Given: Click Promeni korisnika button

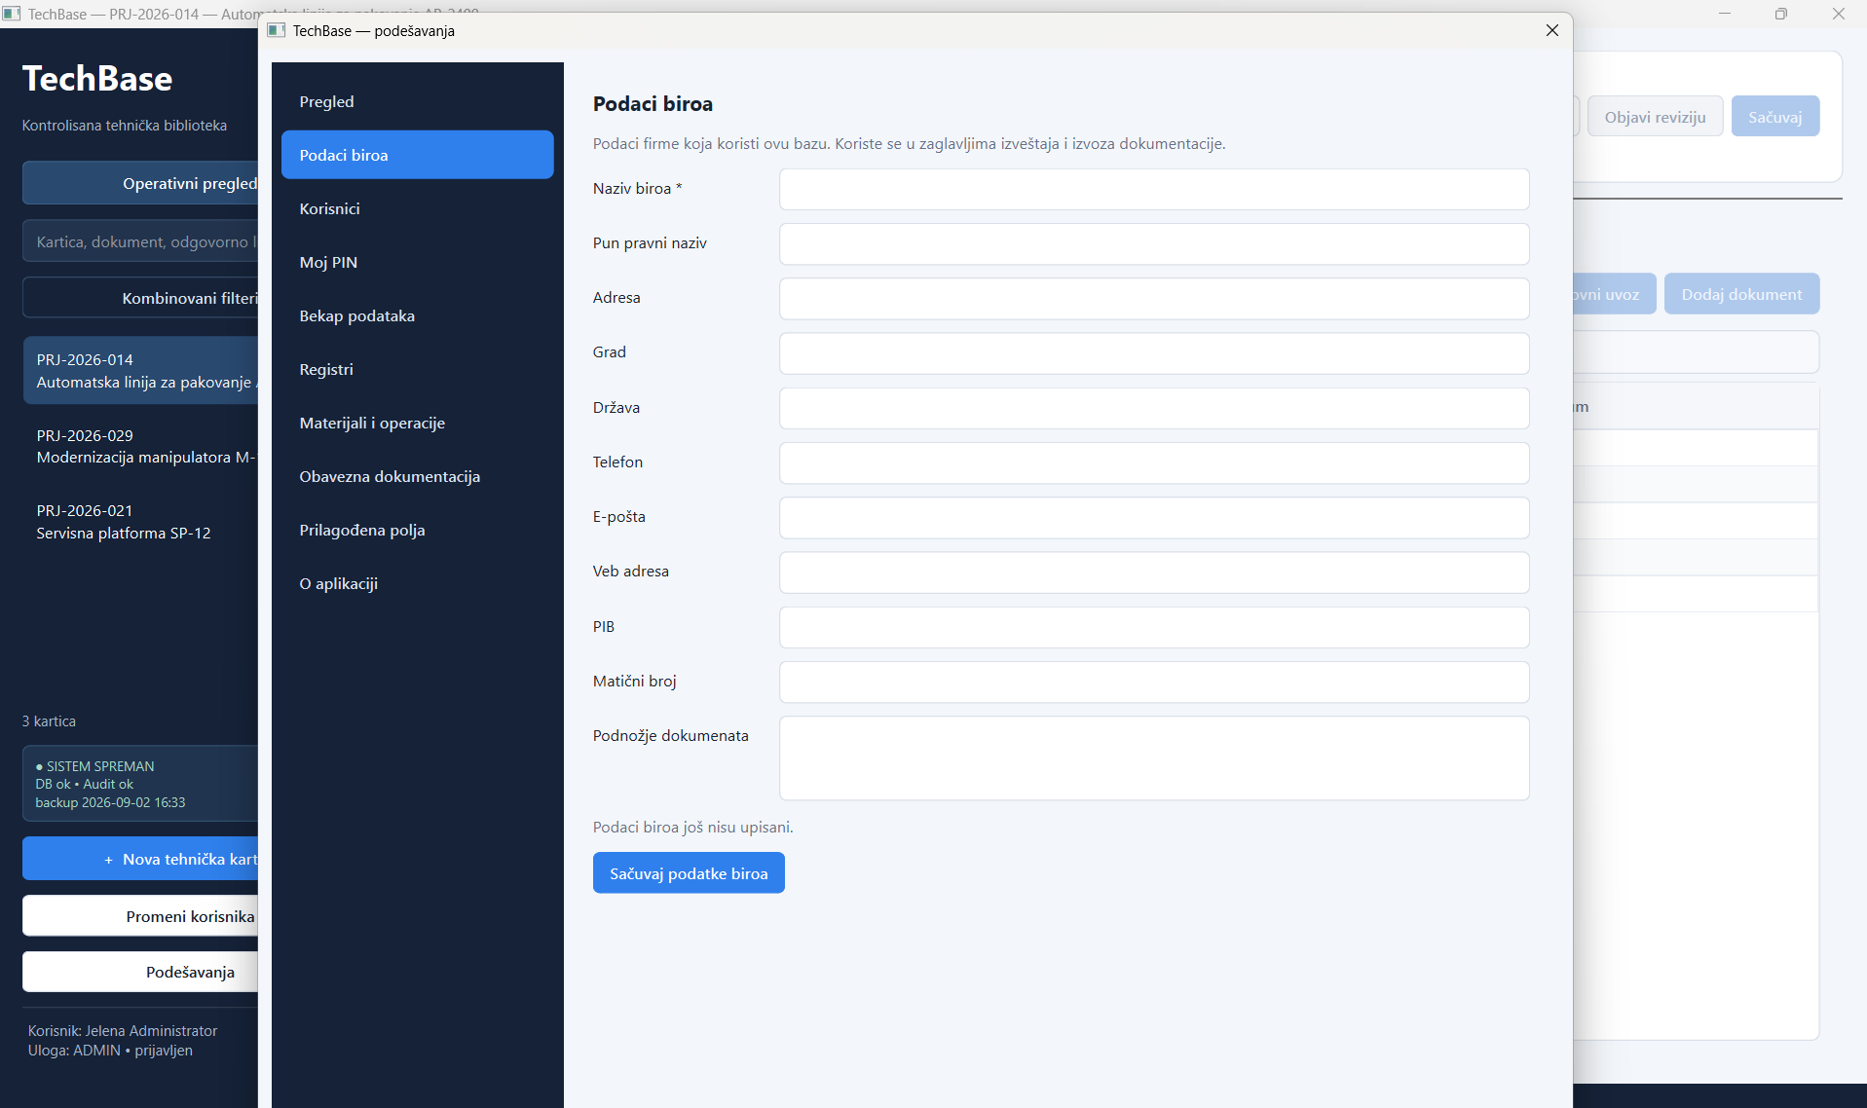Looking at the screenshot, I should click(140, 916).
